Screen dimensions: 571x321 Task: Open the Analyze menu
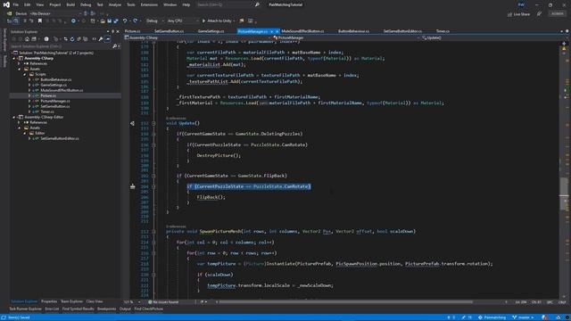(115, 4)
